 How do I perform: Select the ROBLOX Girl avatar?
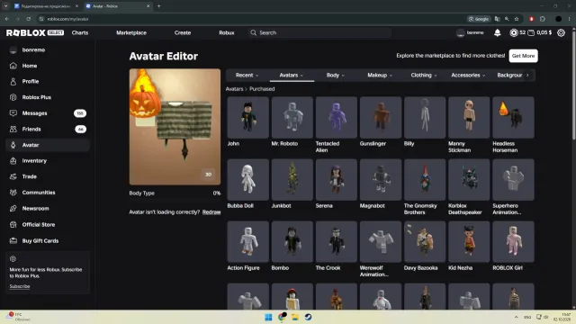tap(513, 242)
